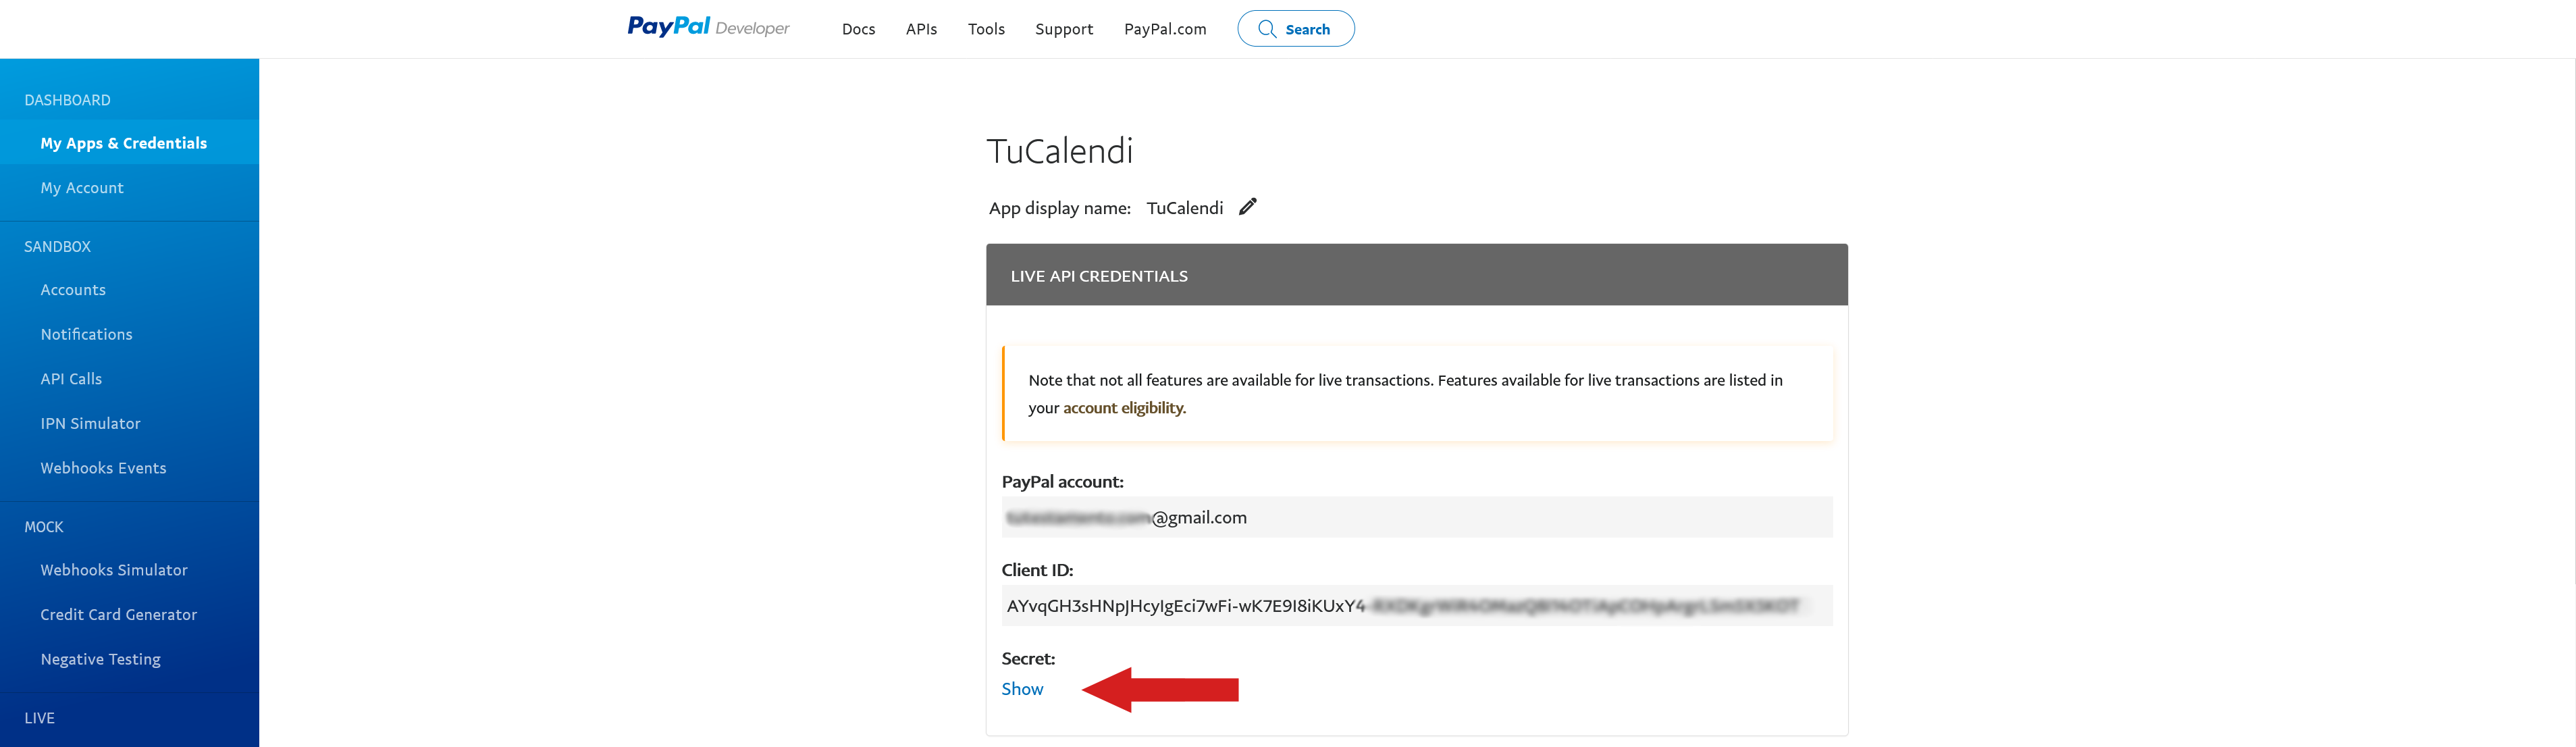Viewport: 2576px width, 747px height.
Task: Open sandbox Notifications
Action: tap(86, 334)
